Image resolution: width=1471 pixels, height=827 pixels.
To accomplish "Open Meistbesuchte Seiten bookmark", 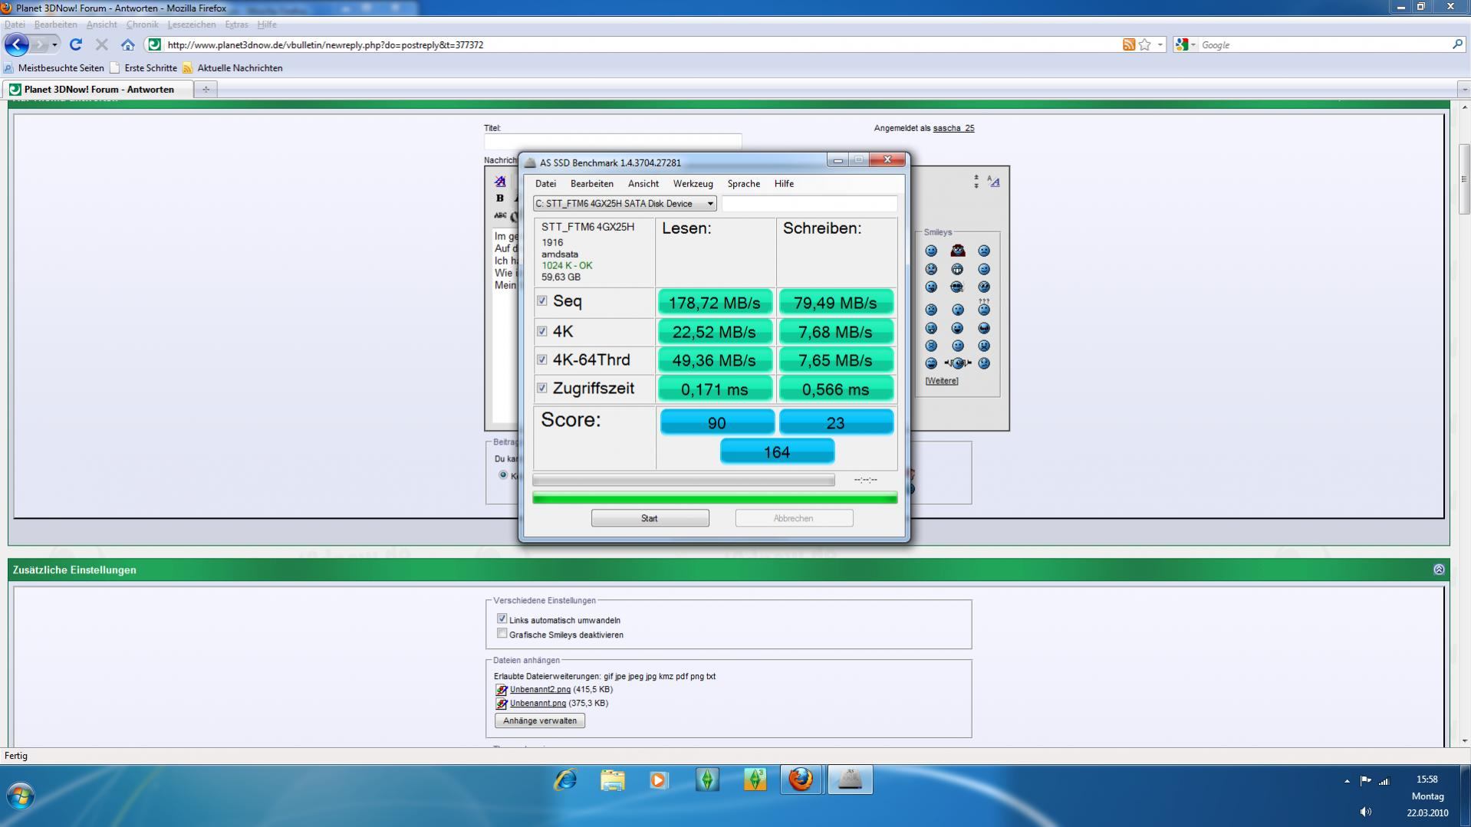I will click(x=54, y=68).
